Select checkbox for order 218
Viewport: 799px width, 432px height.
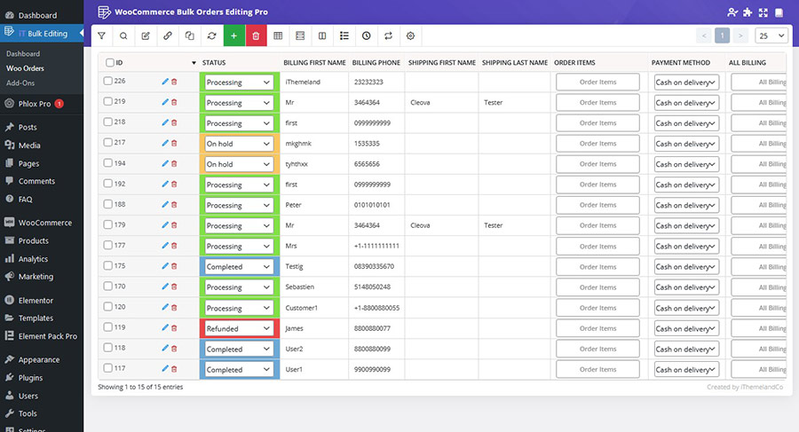coord(107,122)
